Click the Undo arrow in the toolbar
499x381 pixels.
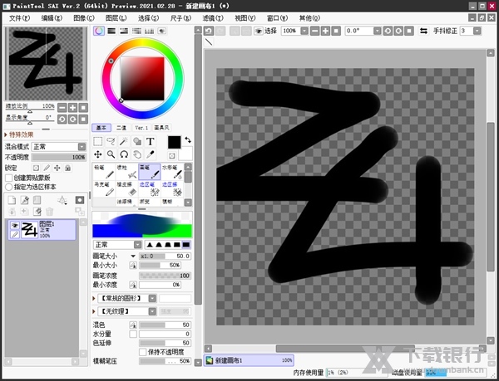[209, 31]
